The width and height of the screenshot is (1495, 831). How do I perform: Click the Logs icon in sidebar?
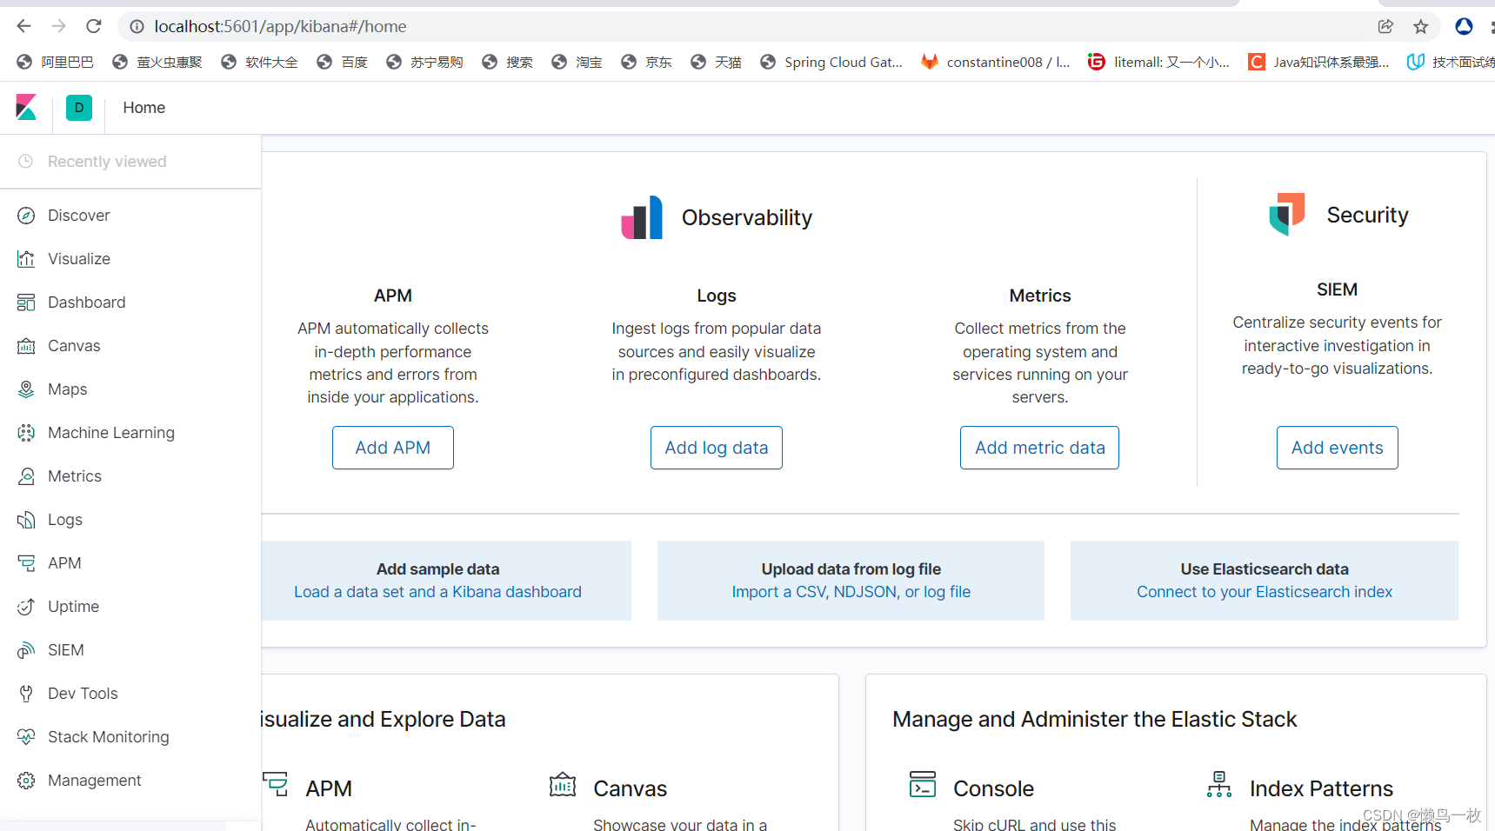[x=26, y=520]
